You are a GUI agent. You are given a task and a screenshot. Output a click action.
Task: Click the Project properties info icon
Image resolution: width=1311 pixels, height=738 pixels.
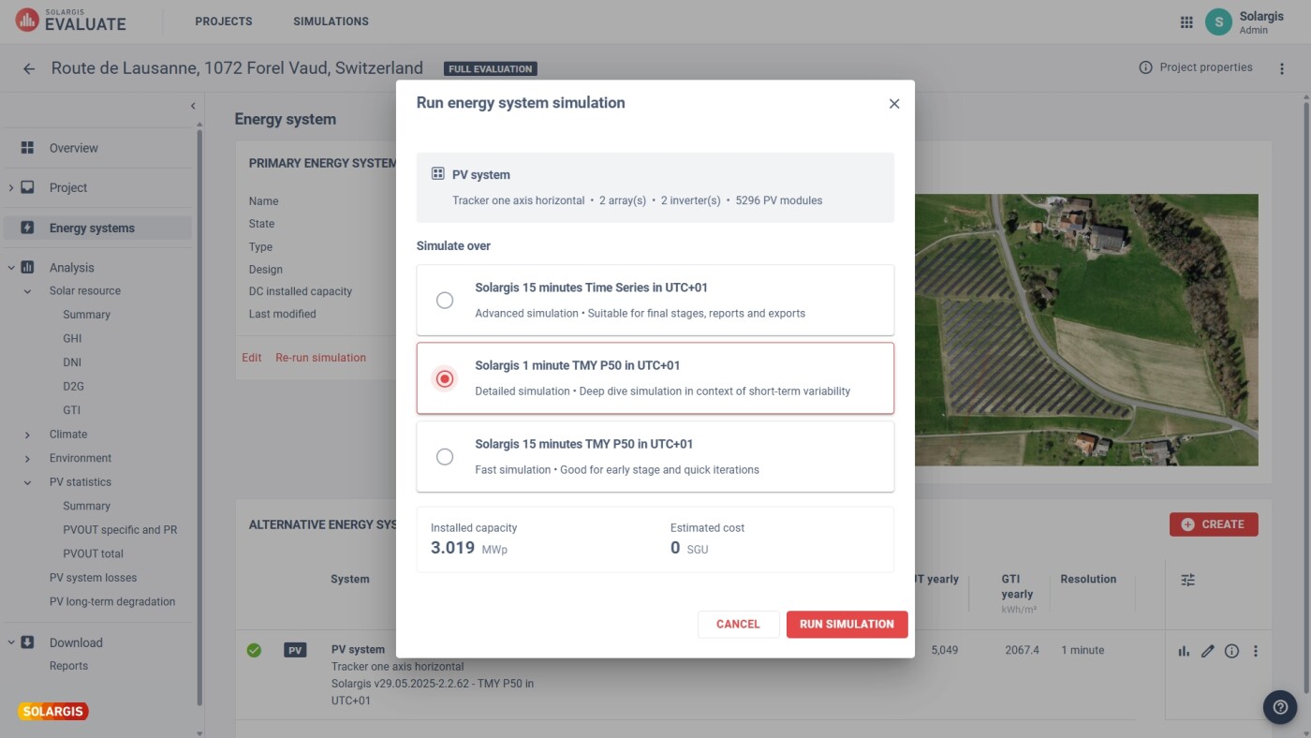[1145, 67]
